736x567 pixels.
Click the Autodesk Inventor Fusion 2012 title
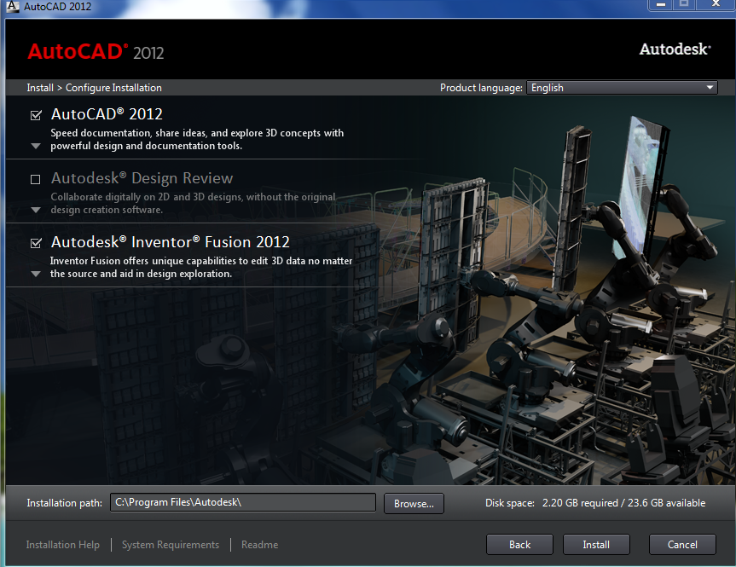[x=171, y=242]
